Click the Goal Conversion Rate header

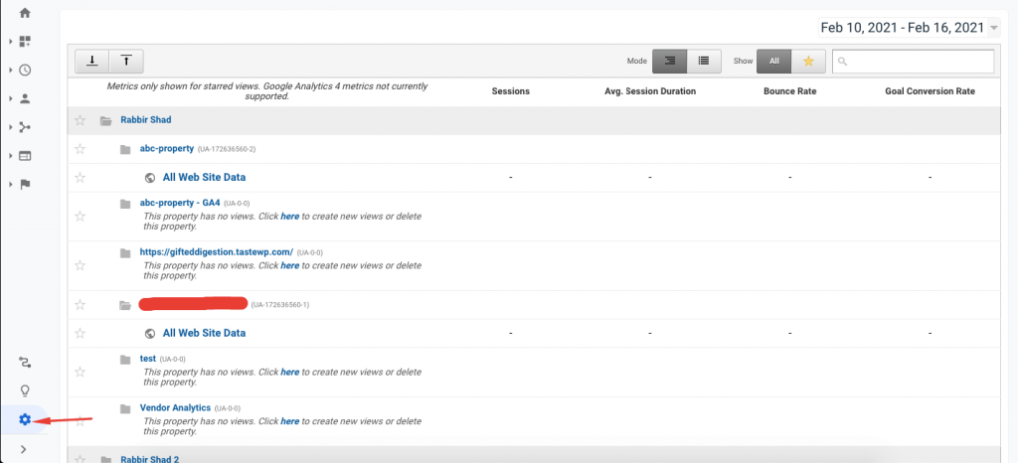931,91
